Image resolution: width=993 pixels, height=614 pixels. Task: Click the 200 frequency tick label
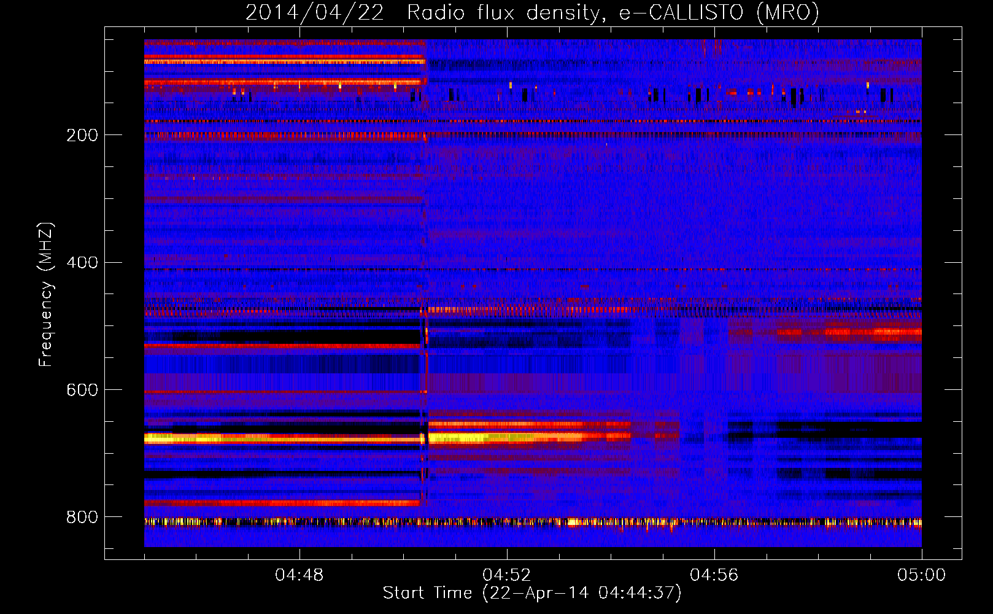click(x=82, y=135)
